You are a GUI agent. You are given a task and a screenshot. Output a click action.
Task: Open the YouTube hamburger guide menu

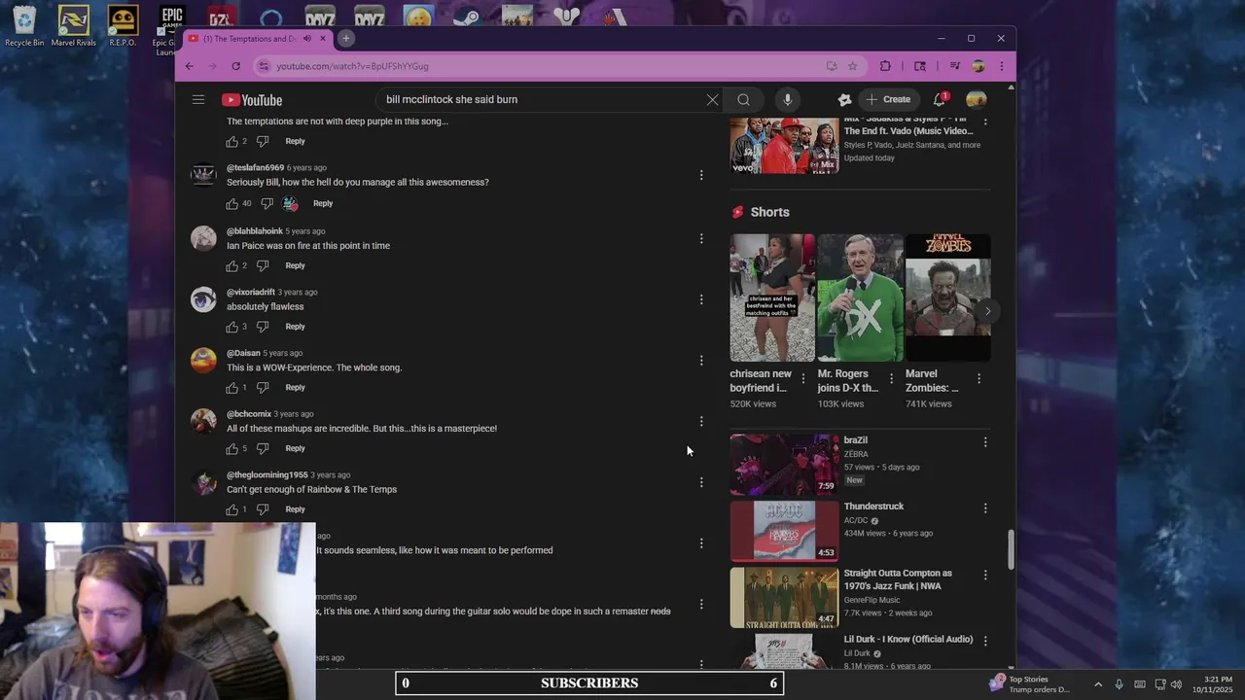pyautogui.click(x=198, y=99)
